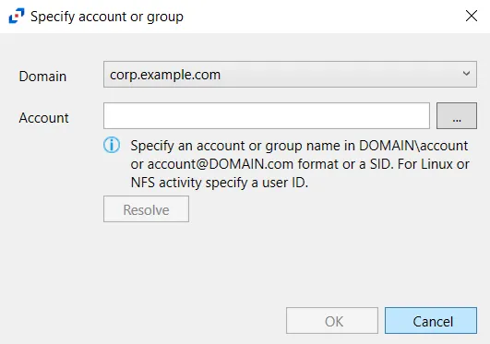The width and height of the screenshot is (490, 344).
Task: Browse accounts with the ellipsis button
Action: 457,115
